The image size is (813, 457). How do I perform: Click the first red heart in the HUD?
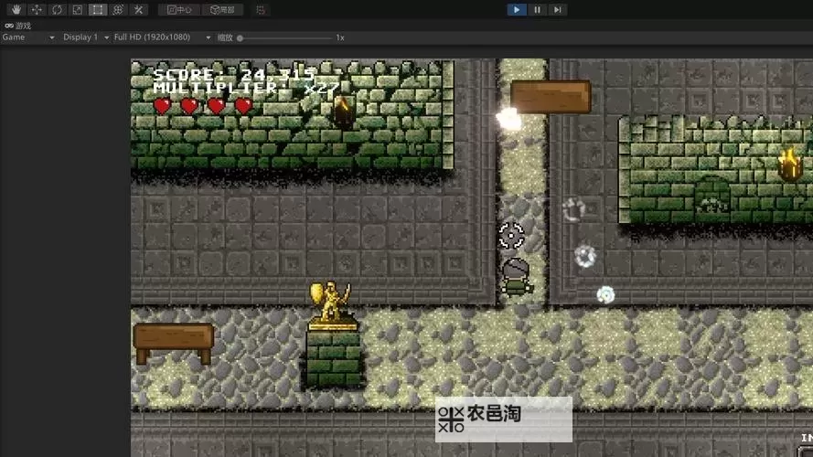[162, 106]
